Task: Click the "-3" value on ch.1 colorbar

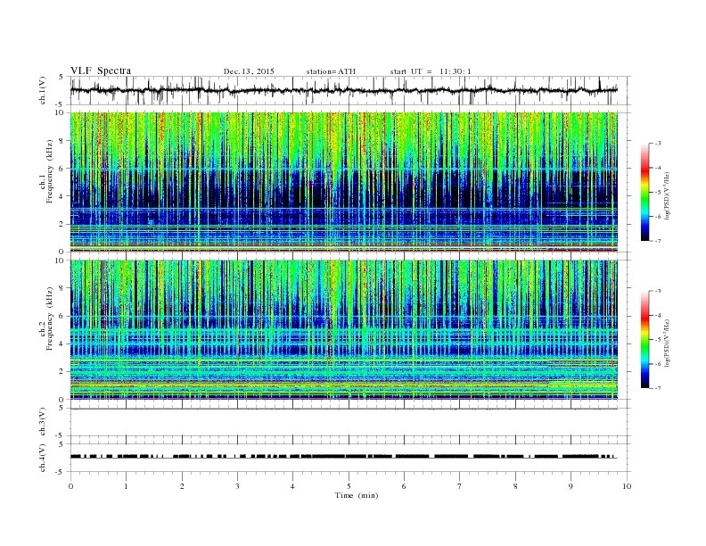Action: coord(658,144)
